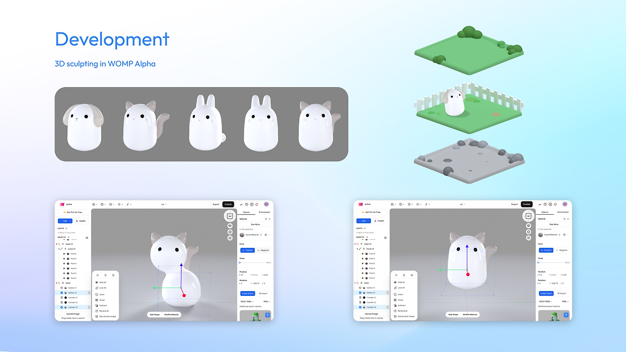Click the profile avatar in right editor window
The height and width of the screenshot is (352, 626).
[x=565, y=204]
